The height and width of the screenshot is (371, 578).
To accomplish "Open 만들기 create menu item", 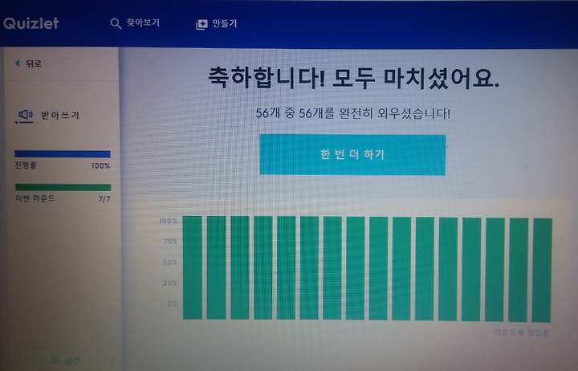I will [x=225, y=23].
